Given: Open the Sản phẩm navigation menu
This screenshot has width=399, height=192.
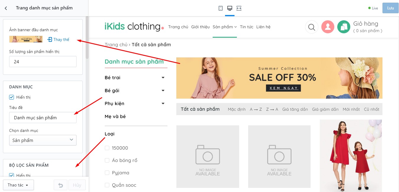Looking at the screenshot, I should [225, 27].
